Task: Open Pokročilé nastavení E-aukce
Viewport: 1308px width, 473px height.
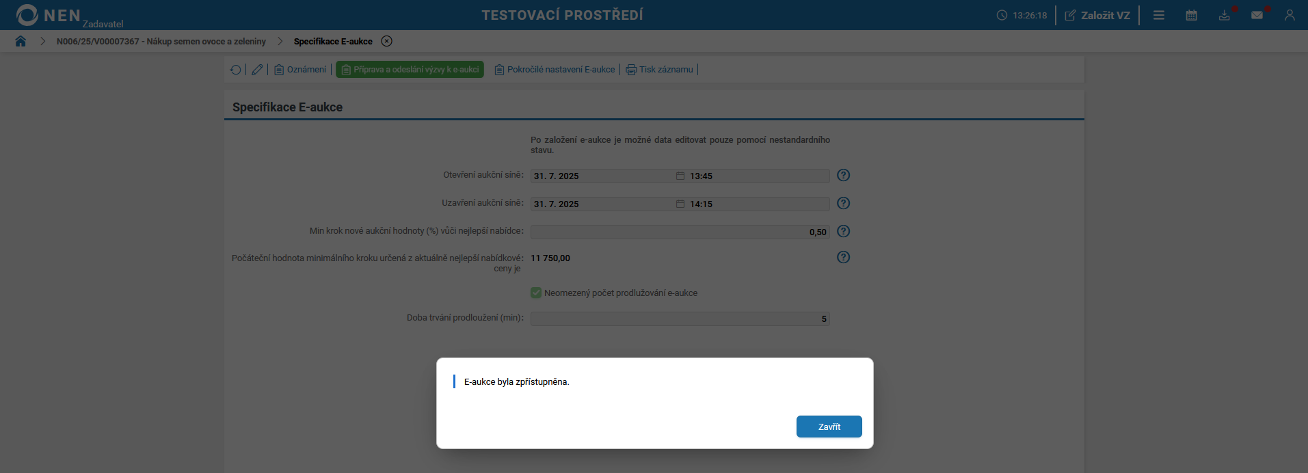Action: coord(555,70)
